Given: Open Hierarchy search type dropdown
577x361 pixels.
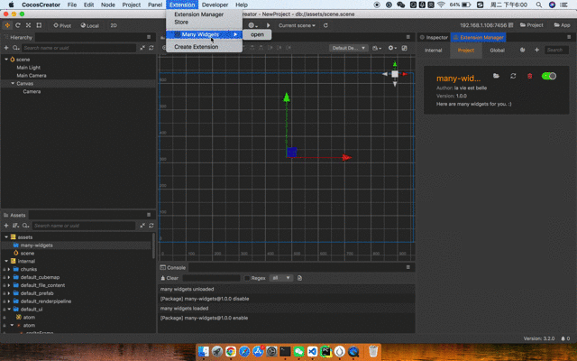Looking at the screenshot, I should tap(16, 48).
